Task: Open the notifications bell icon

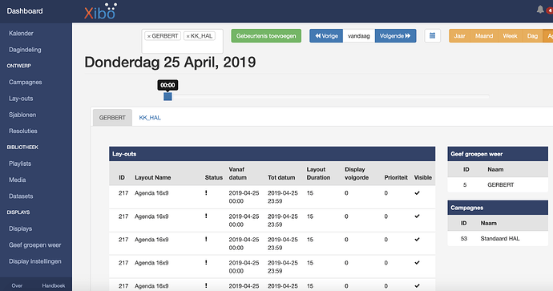Action: tap(540, 10)
